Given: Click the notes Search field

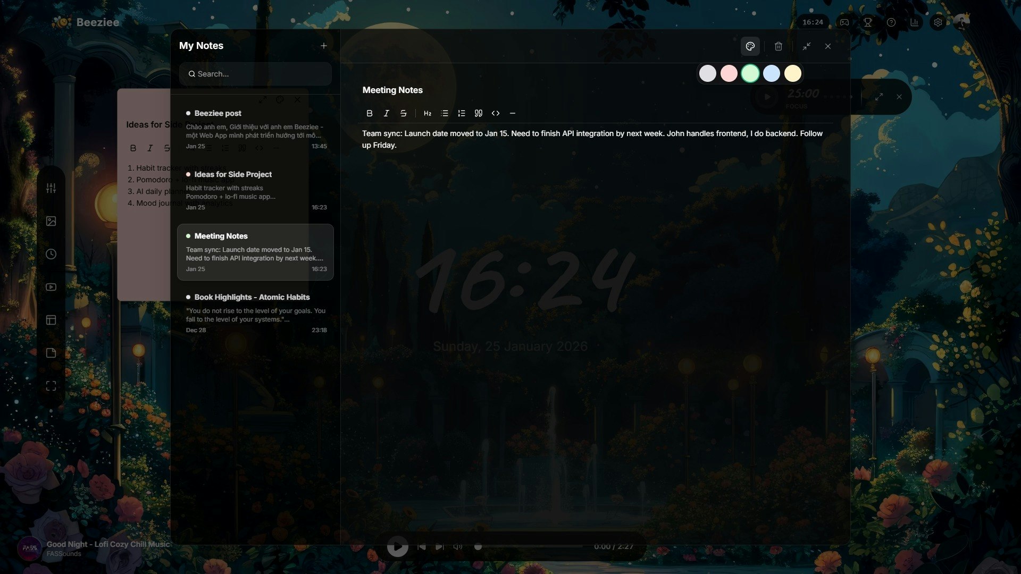Looking at the screenshot, I should [255, 74].
